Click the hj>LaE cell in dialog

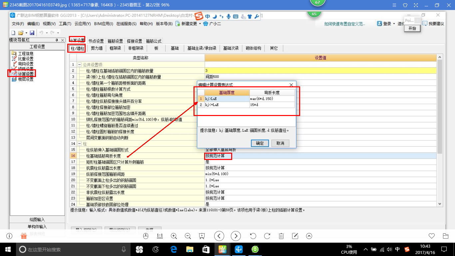point(227,99)
